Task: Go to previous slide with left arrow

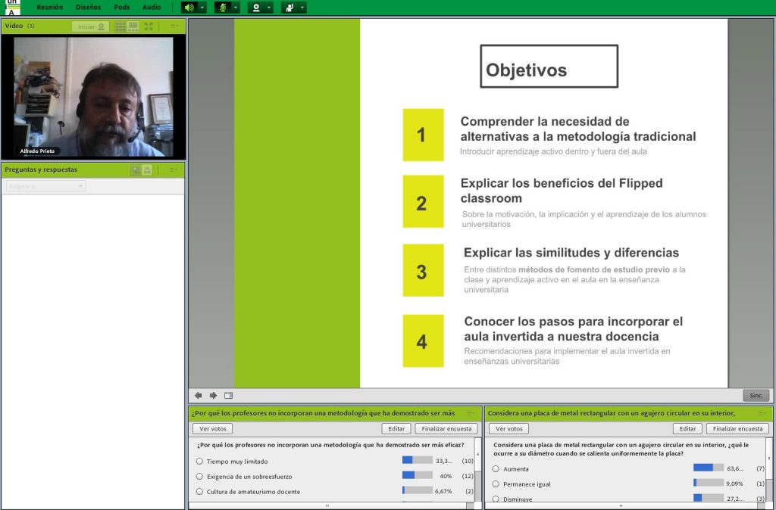Action: [199, 395]
